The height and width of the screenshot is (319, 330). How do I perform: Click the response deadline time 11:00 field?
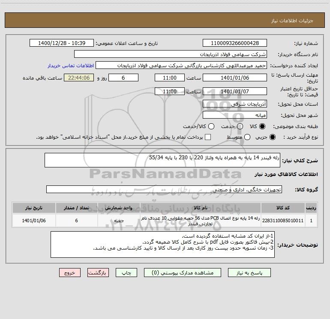(x=170, y=78)
